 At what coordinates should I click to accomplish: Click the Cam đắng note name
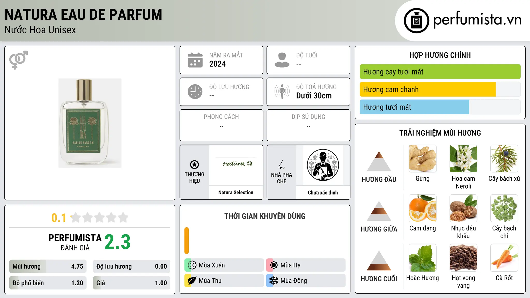point(423,228)
